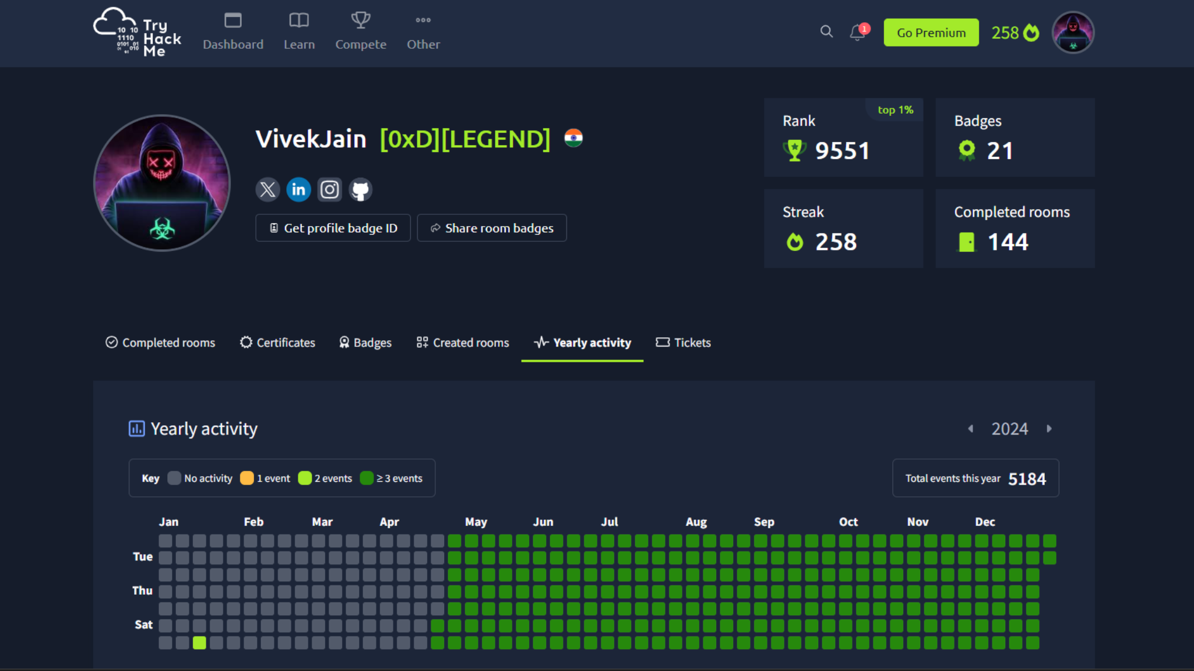
Task: Click the 1 event orange key swatch
Action: (247, 478)
